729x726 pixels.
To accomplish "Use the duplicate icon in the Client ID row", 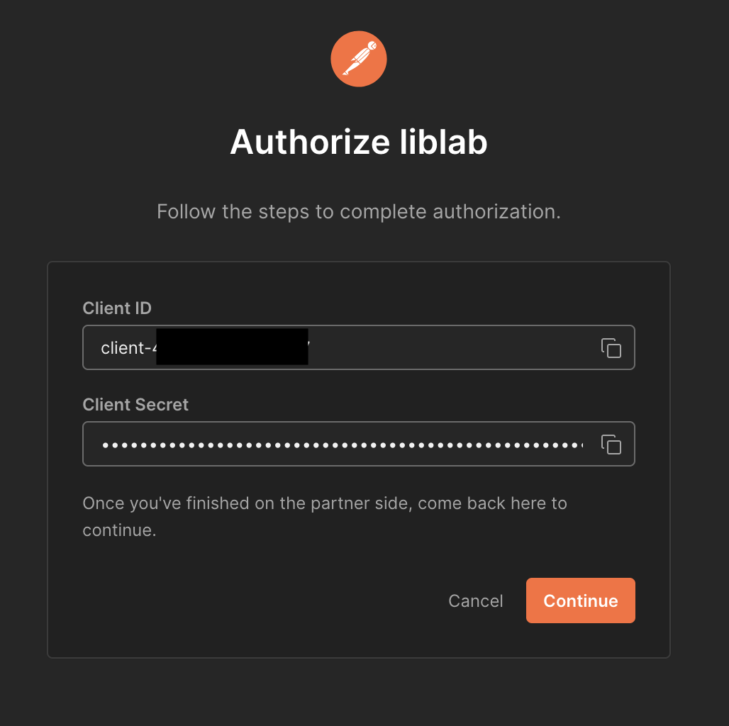I will pos(611,347).
